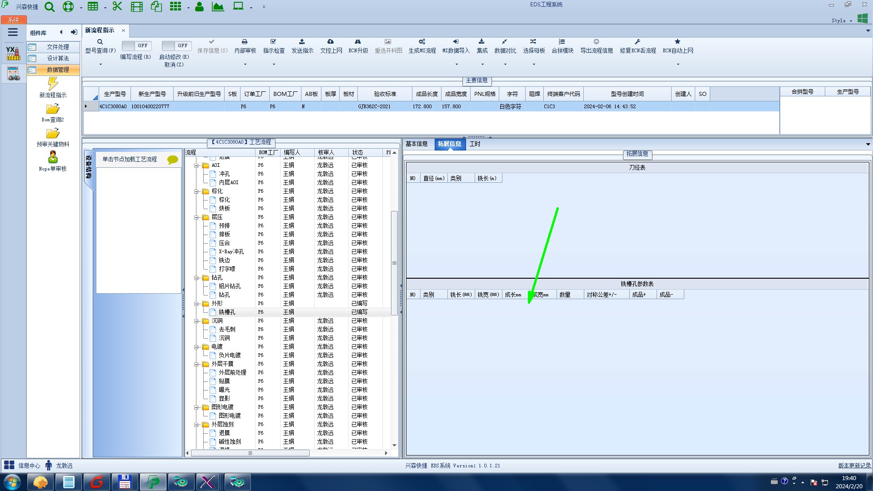
Task: Click 修复ECN丢流程 wrench icon
Action: pos(637,41)
